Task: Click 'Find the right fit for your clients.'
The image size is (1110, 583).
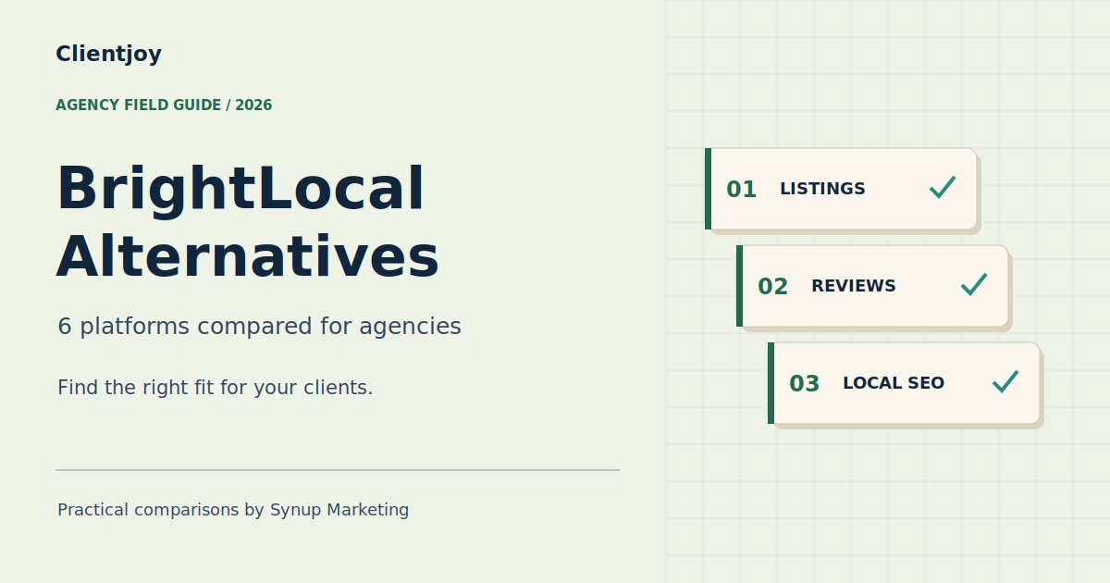Action: coord(215,388)
